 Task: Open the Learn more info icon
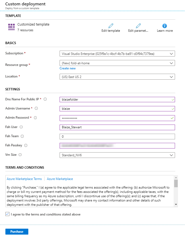(x=165, y=26)
